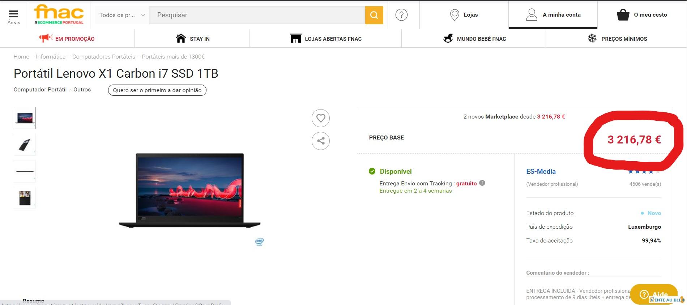The height and width of the screenshot is (305, 687).
Task: Select first laptop front-view thumbnail
Action: coord(25,118)
